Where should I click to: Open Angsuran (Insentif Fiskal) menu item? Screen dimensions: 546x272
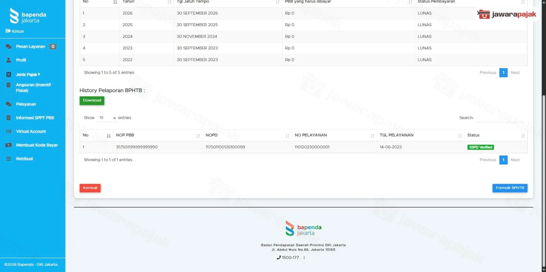tap(33, 88)
